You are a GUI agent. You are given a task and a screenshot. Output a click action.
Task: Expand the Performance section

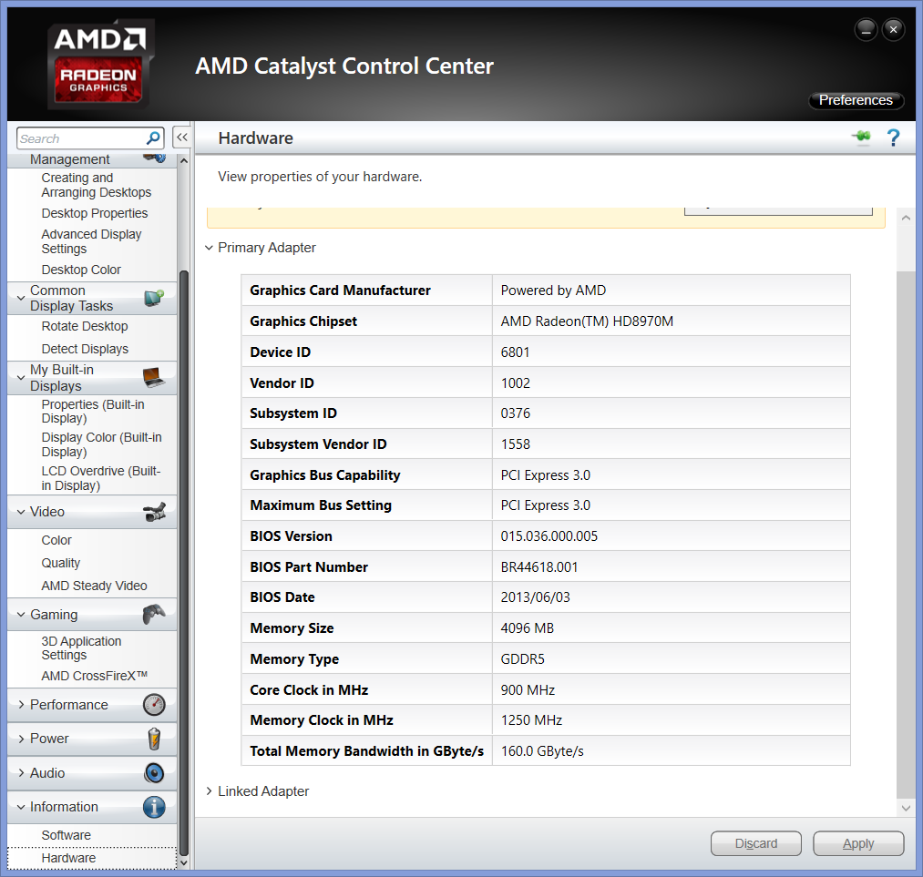click(x=21, y=705)
